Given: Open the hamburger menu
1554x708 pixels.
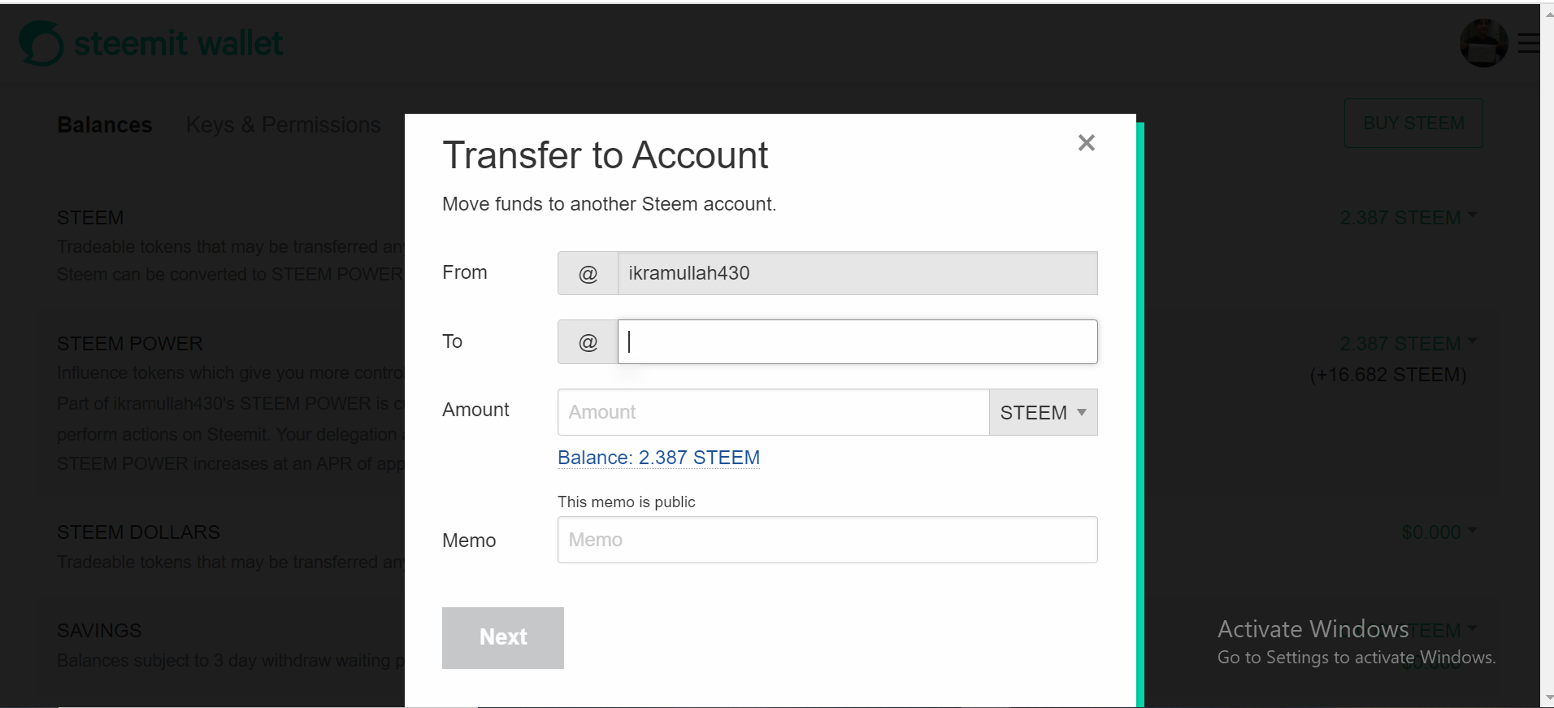Looking at the screenshot, I should tap(1529, 43).
